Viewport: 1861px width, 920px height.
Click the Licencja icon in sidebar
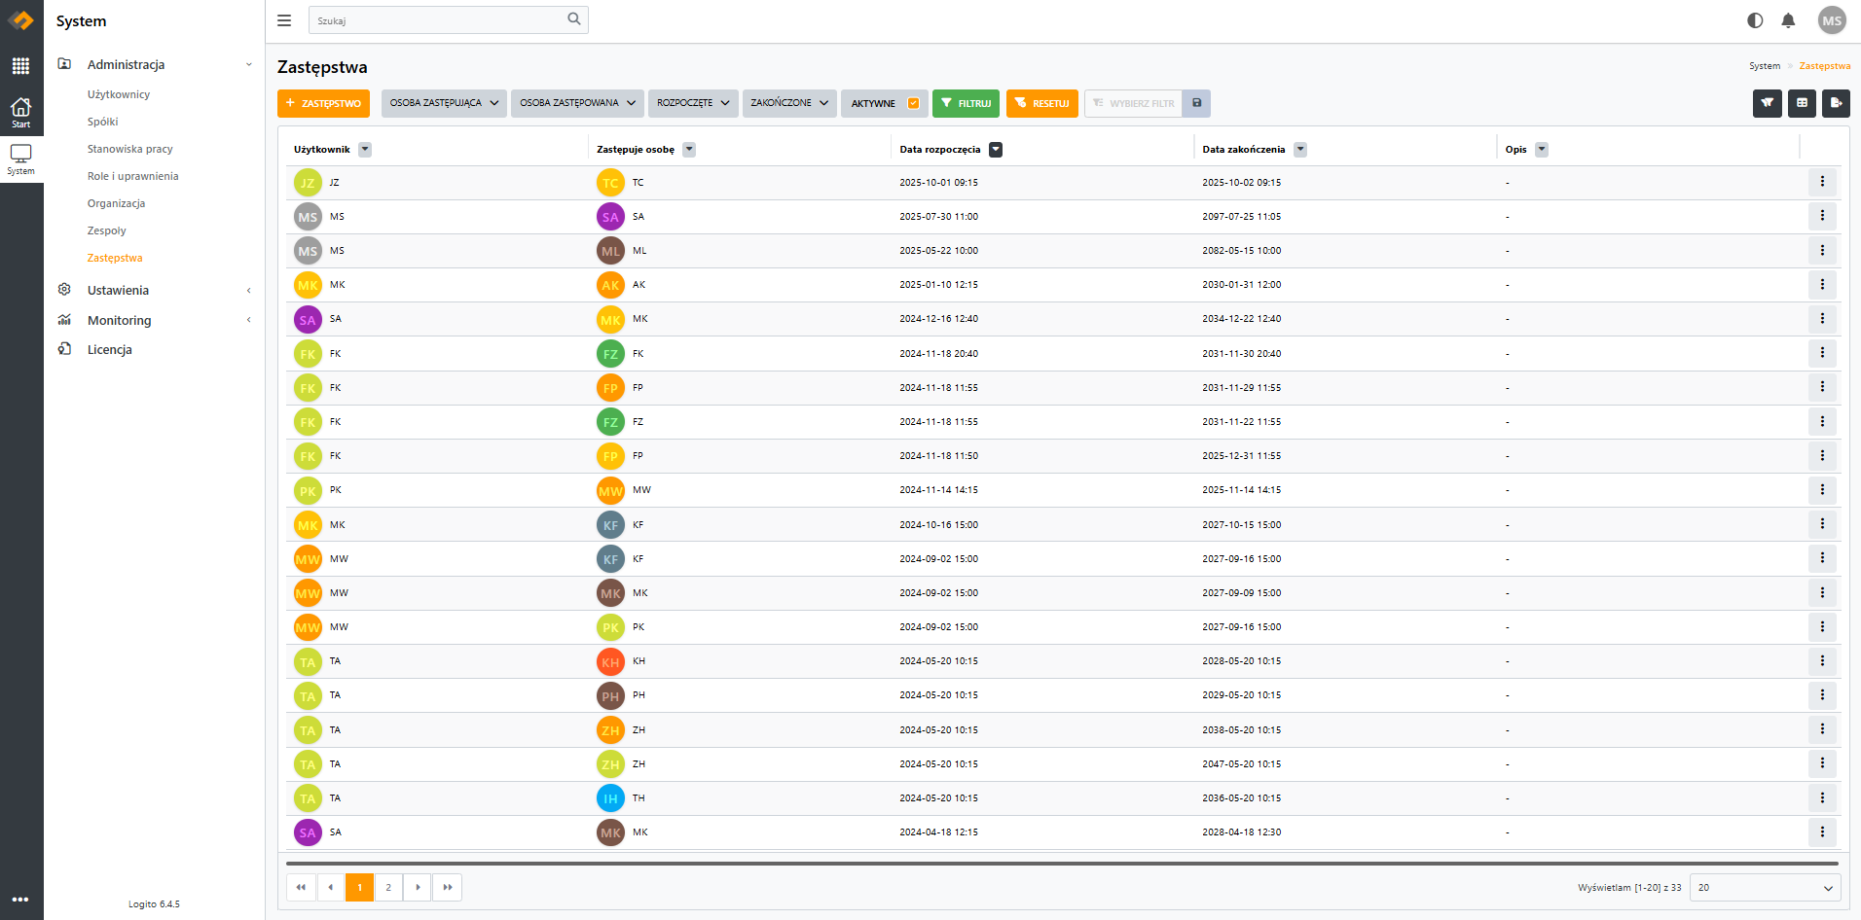(64, 349)
